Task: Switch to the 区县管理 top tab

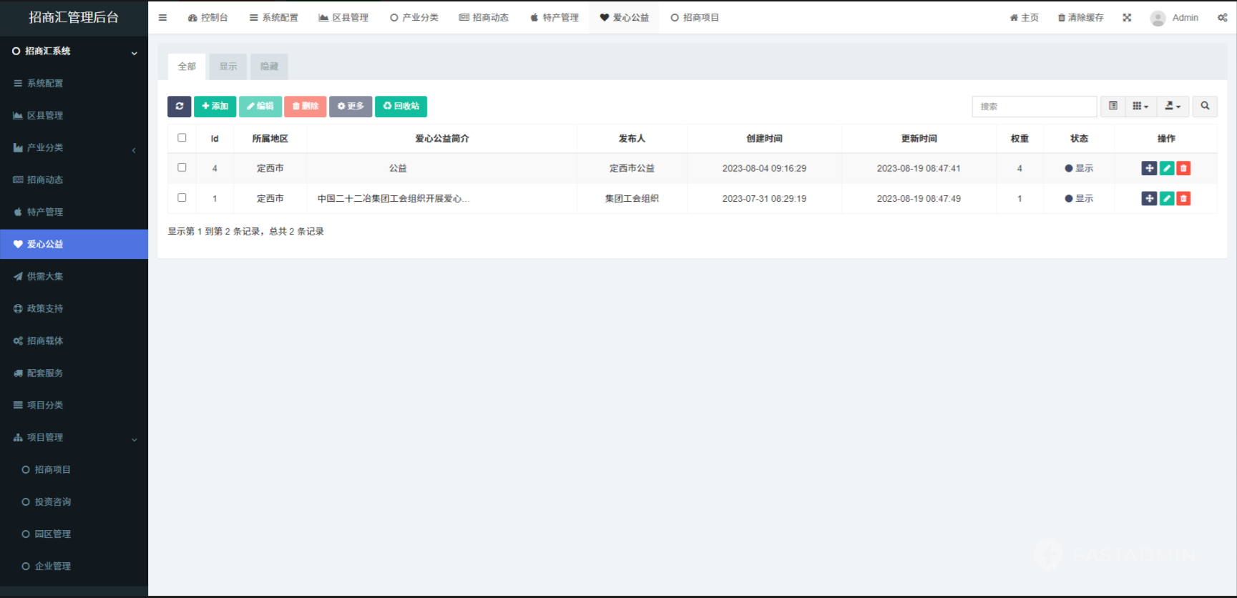Action: [x=343, y=17]
